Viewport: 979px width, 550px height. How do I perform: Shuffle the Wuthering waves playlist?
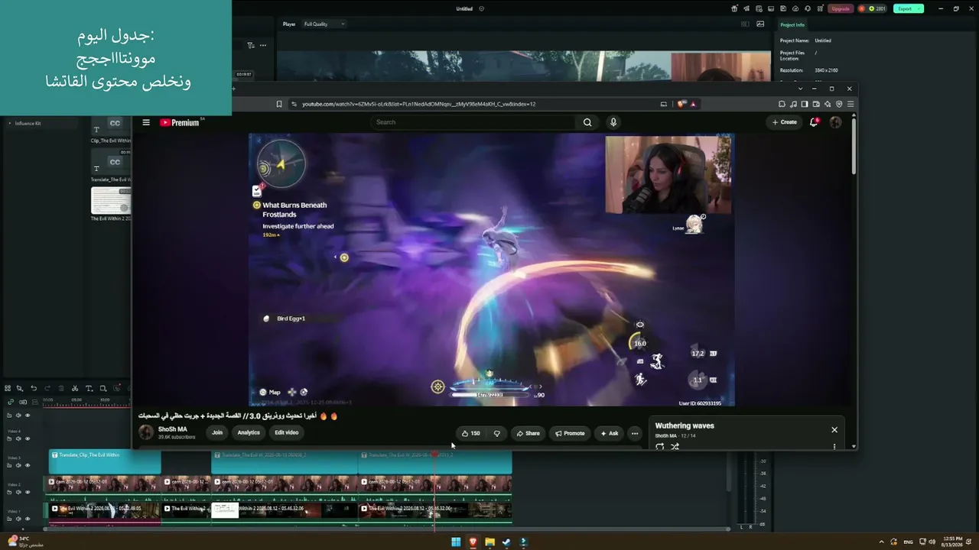click(x=675, y=446)
